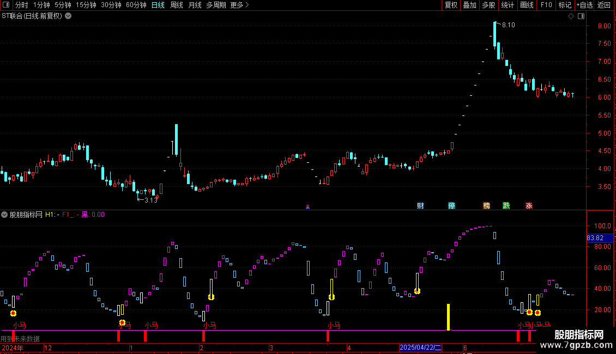Switch to 30分钟 period
Image resolution: width=616 pixels, height=354 pixels.
(111, 5)
